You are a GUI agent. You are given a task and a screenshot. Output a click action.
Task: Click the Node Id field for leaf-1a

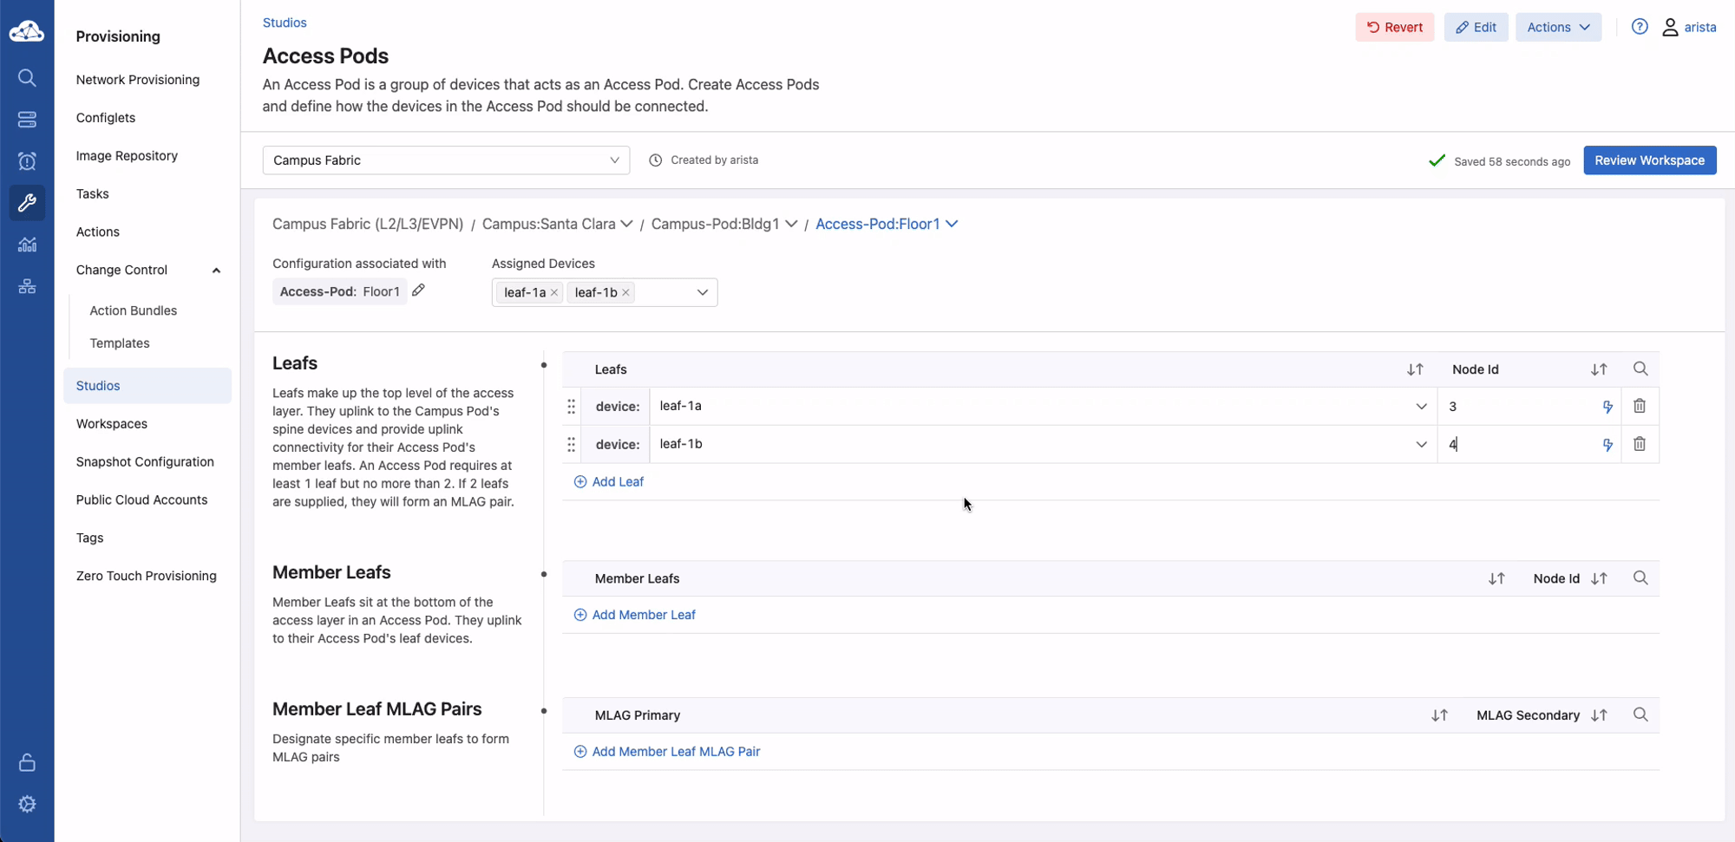tap(1518, 407)
